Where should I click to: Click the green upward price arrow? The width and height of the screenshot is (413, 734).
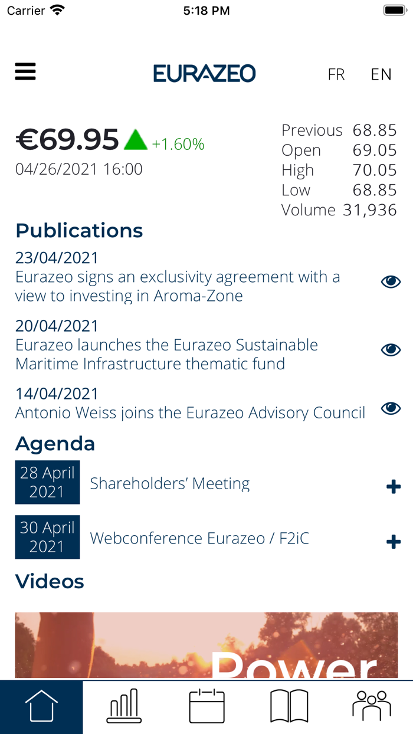click(136, 140)
